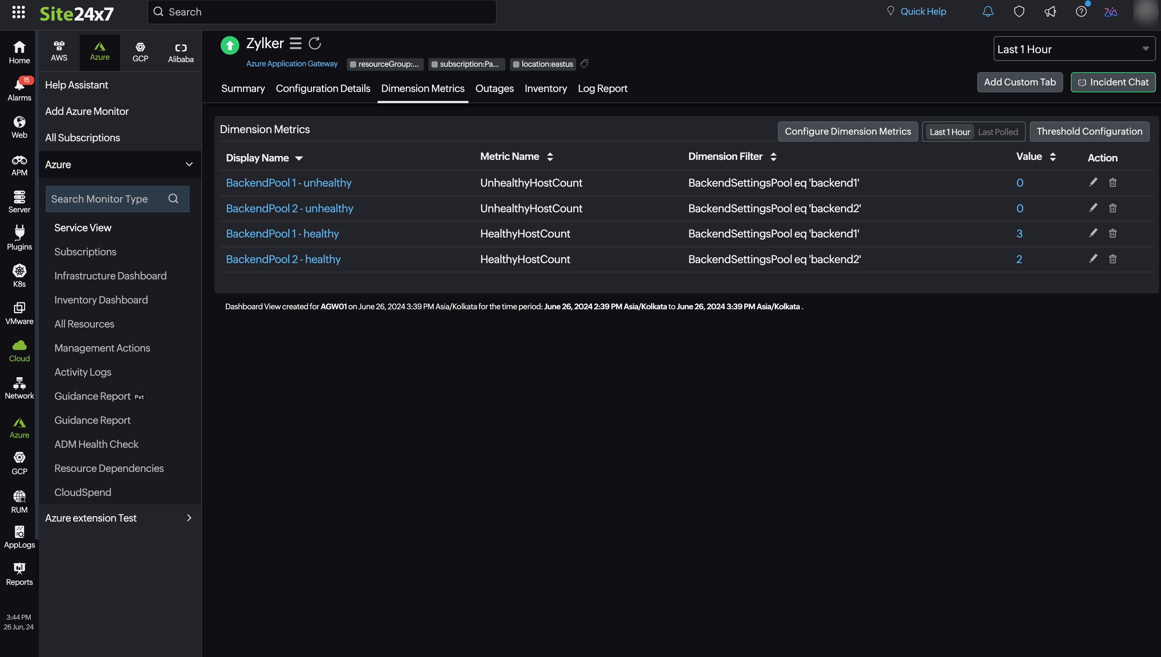Switch to the Configuration Details tab

(323, 88)
